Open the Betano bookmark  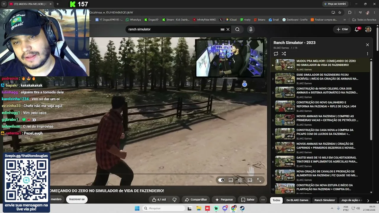(x=260, y=20)
